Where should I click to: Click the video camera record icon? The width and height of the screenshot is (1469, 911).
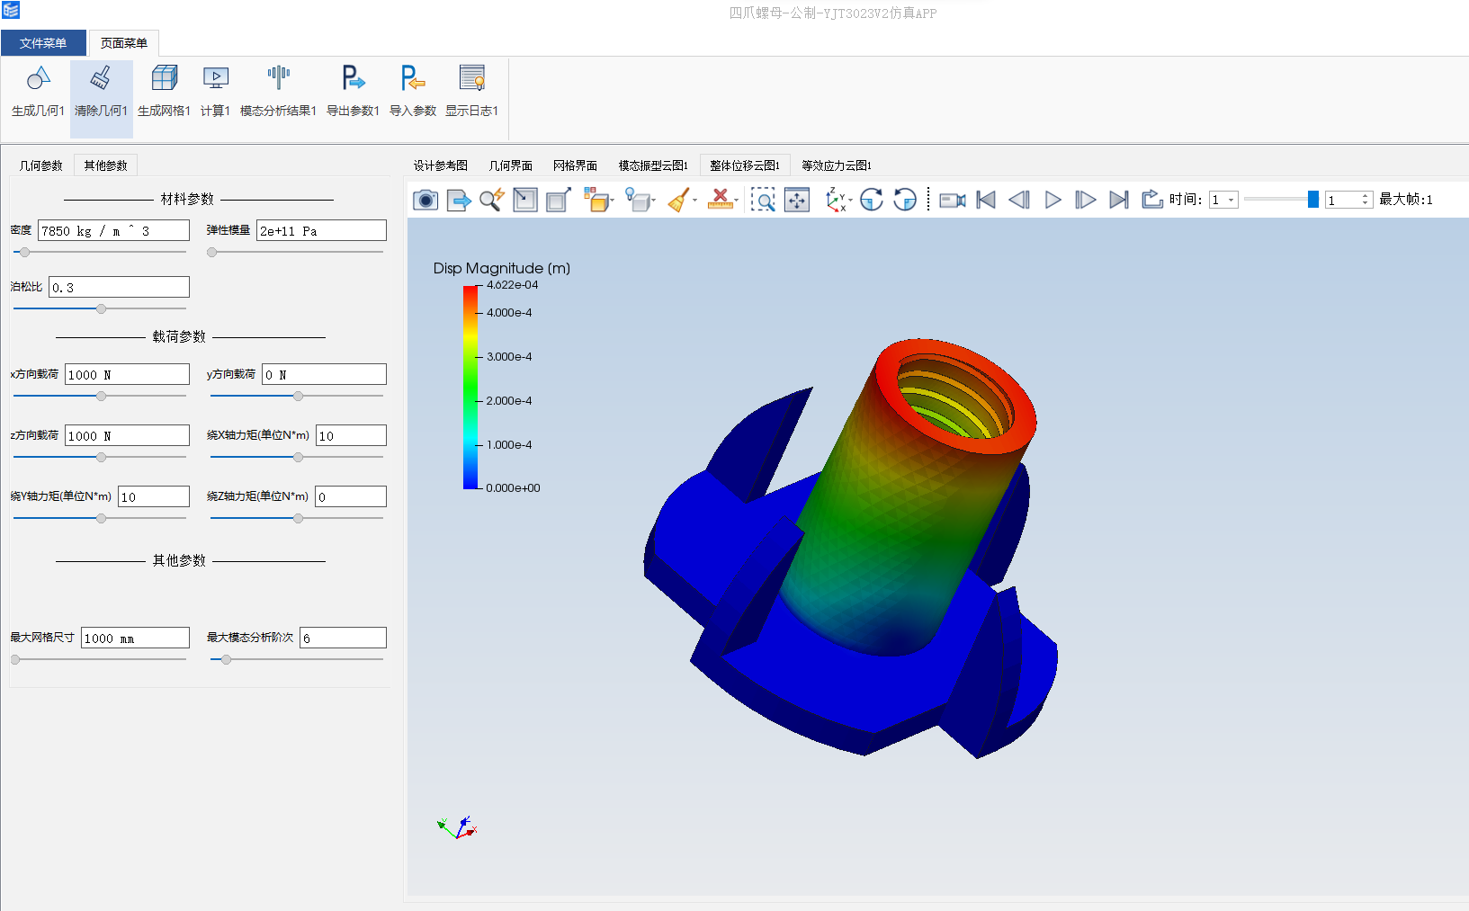[953, 200]
